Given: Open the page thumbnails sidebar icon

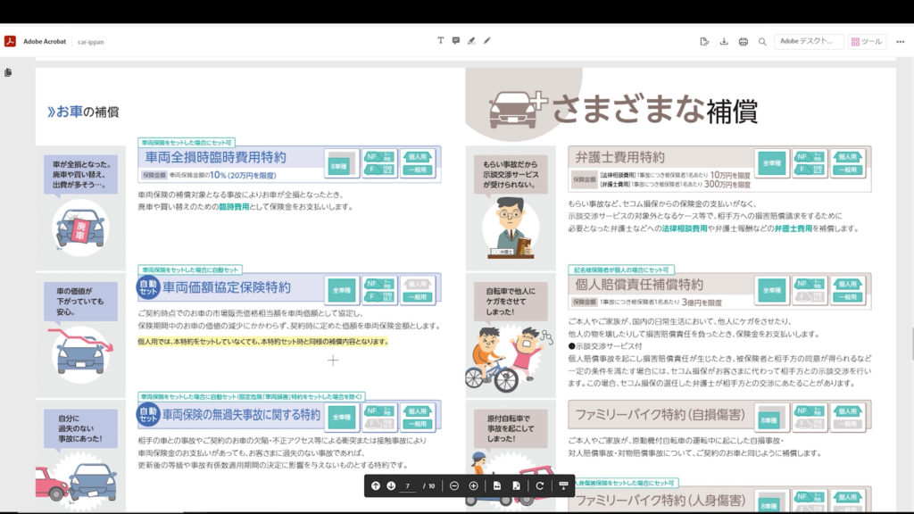Looking at the screenshot, I should 9,72.
